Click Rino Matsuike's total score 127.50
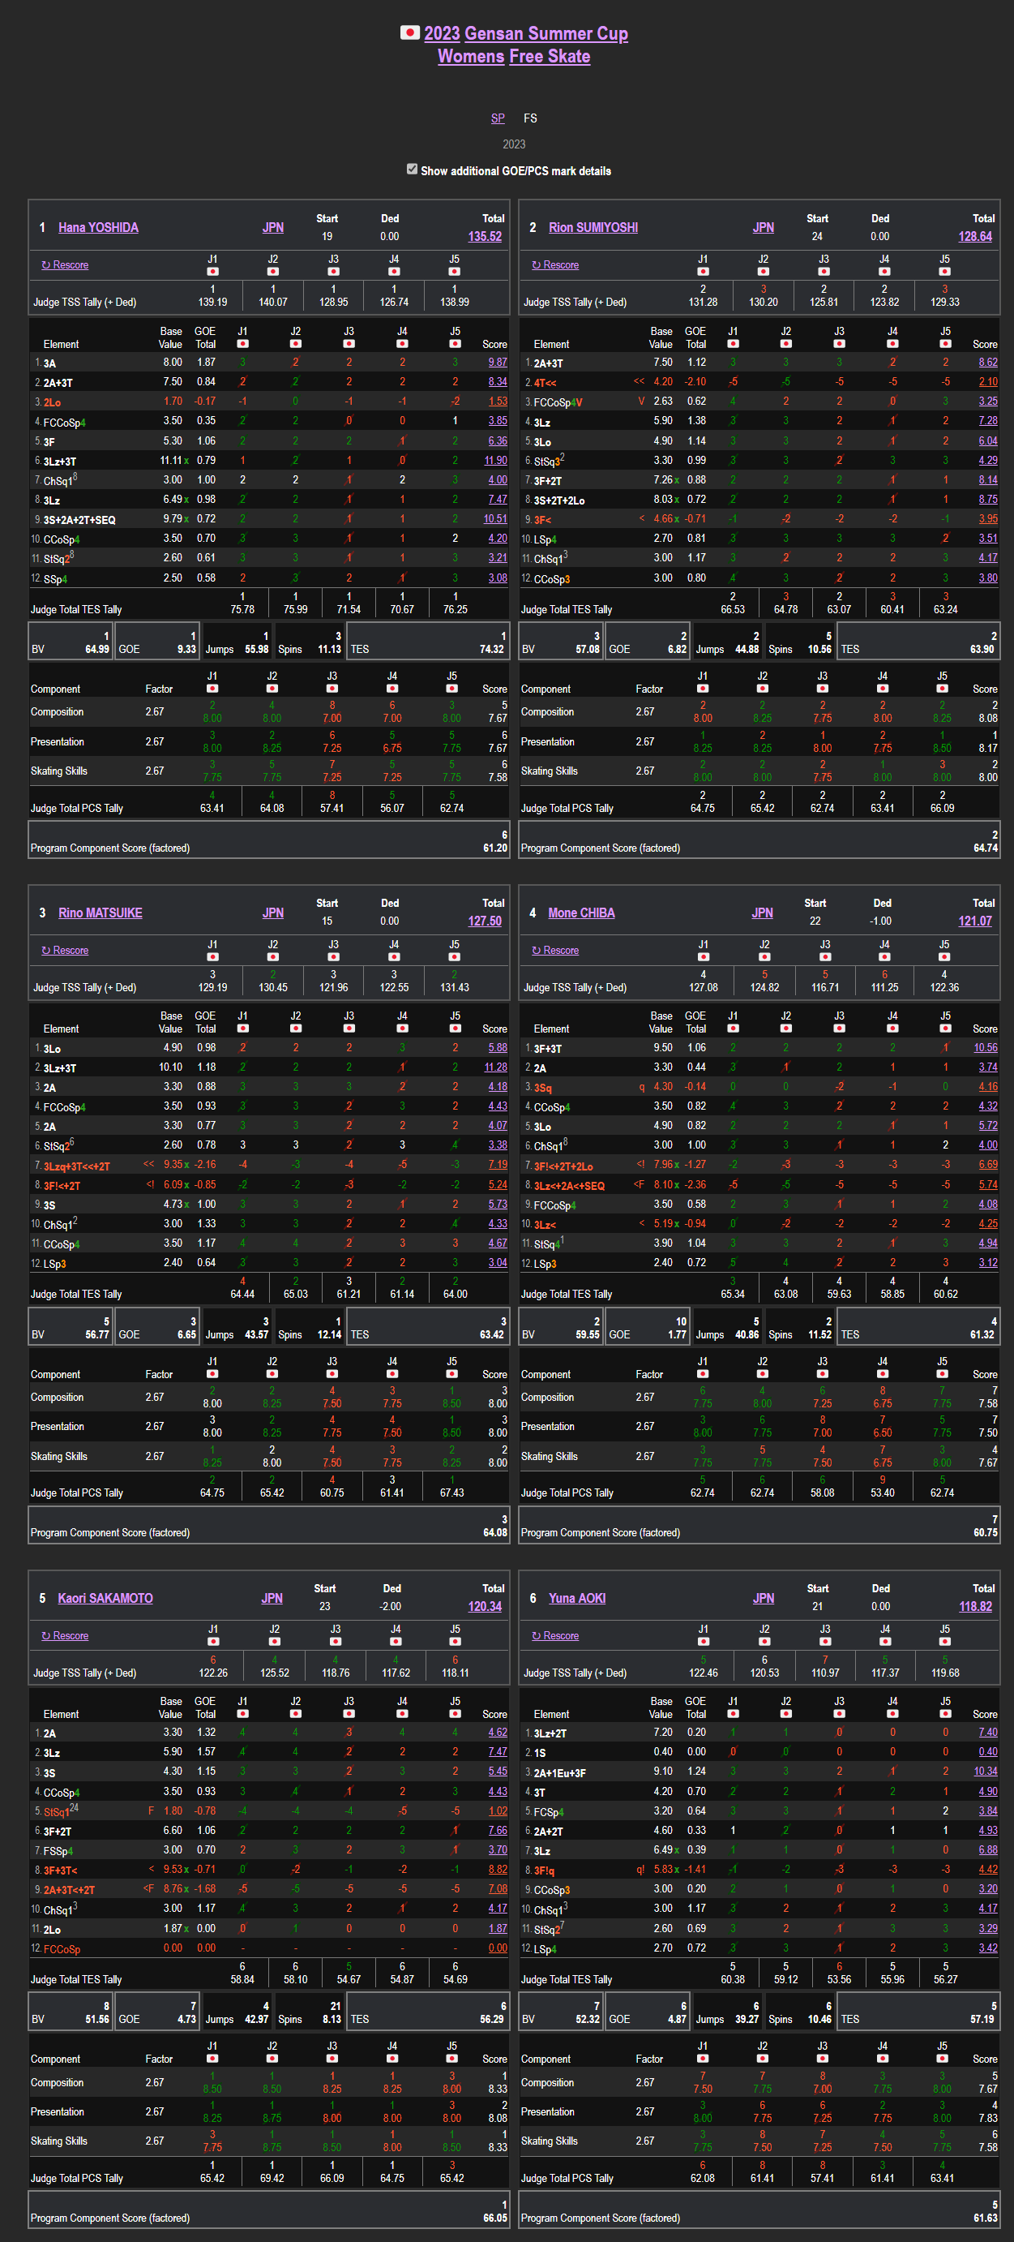 [x=485, y=921]
